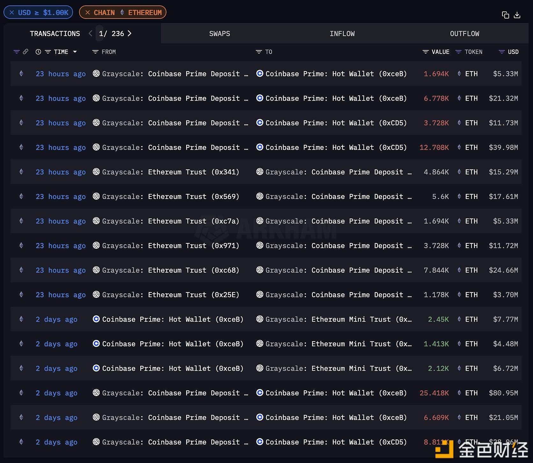Image resolution: width=533 pixels, height=463 pixels.
Task: Click the 7.844K value cell
Action: (x=436, y=270)
